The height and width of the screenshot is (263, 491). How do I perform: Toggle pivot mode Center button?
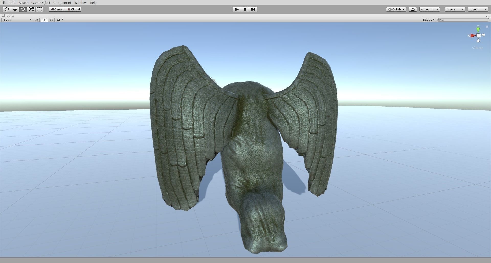tap(57, 9)
